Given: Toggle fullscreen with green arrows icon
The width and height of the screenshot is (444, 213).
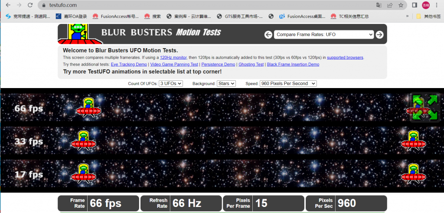Looking at the screenshot, I should click(x=425, y=107).
